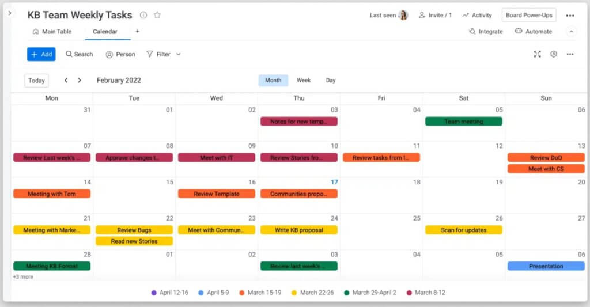Switch to Day view
The height and width of the screenshot is (307, 590).
pyautogui.click(x=331, y=80)
